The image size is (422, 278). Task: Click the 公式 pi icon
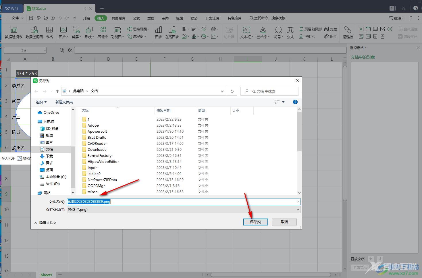coord(290,33)
